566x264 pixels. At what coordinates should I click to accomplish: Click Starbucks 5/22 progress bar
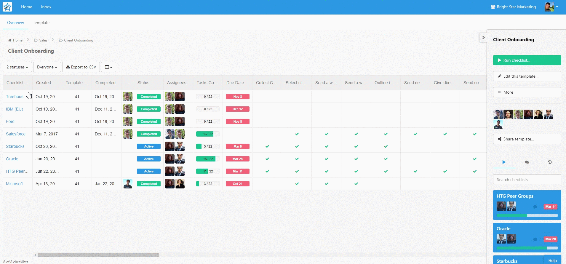click(x=208, y=146)
